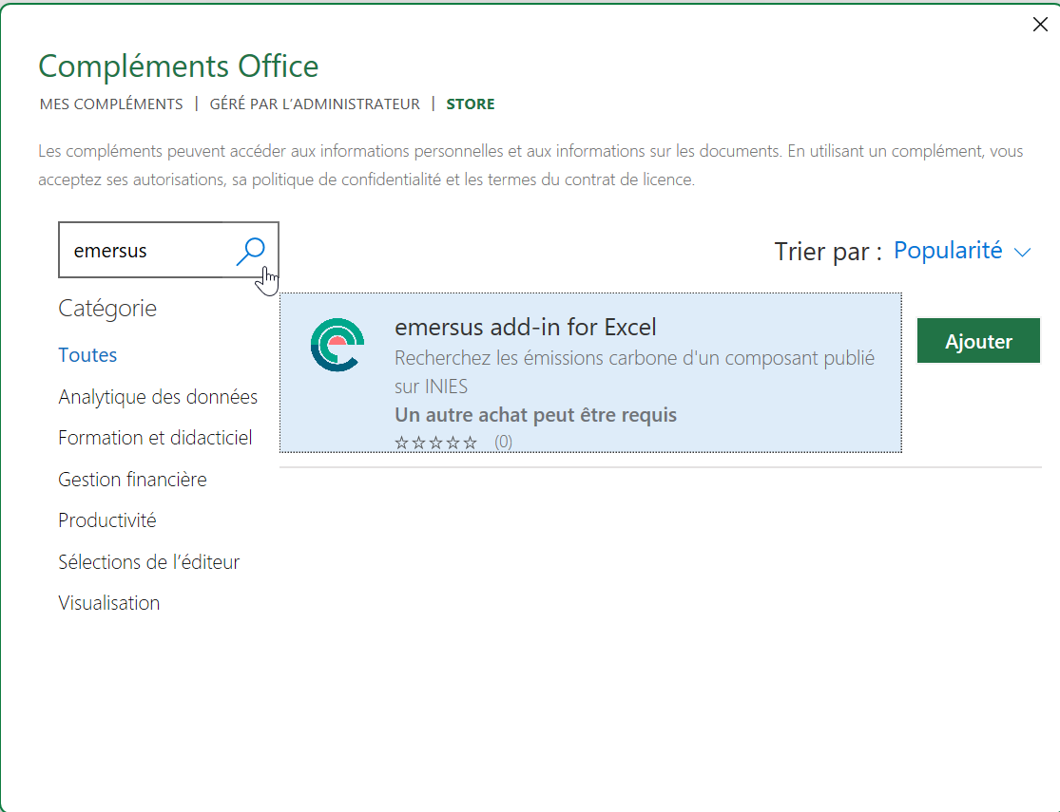Choose the Toutes category
Viewport: 1060px width, 812px height.
(x=87, y=354)
